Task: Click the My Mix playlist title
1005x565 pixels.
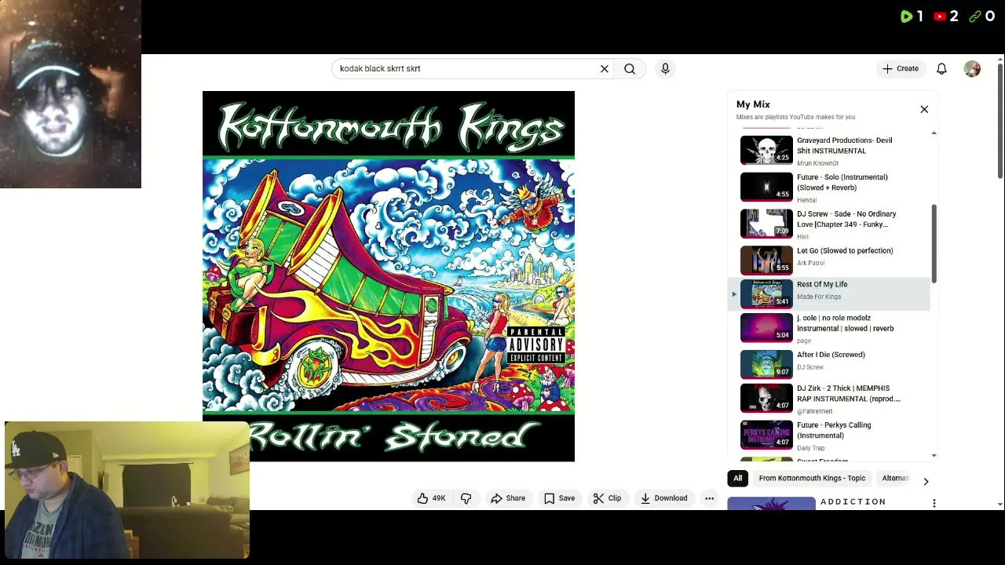Action: [753, 104]
